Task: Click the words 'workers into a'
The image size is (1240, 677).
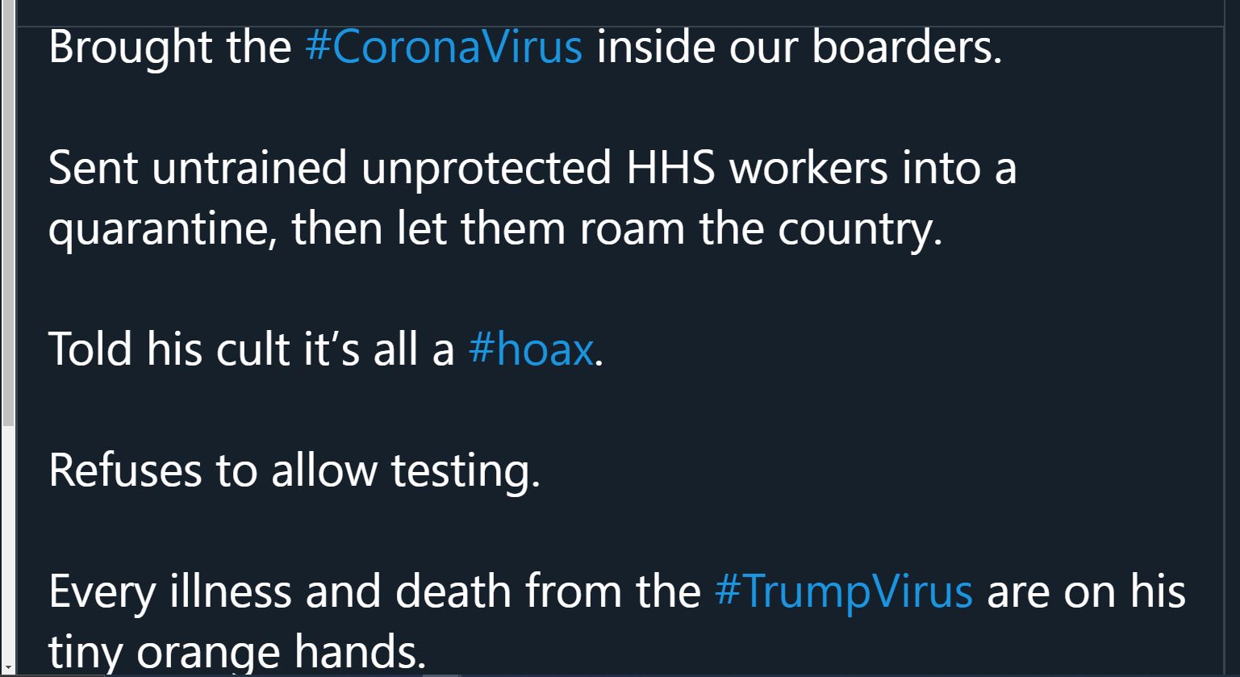Action: click(873, 168)
